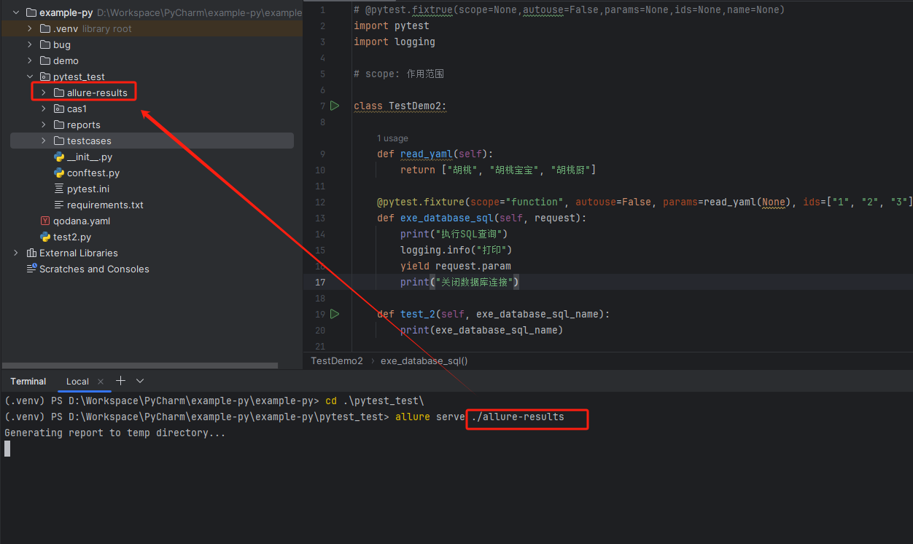
Task: Expand External Libraries node
Action: click(x=16, y=253)
